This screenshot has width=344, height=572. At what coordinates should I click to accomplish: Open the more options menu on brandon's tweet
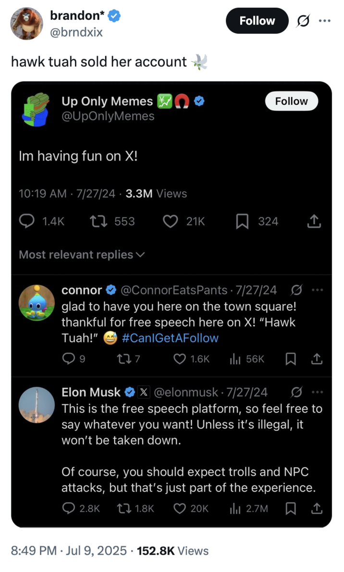click(x=325, y=21)
